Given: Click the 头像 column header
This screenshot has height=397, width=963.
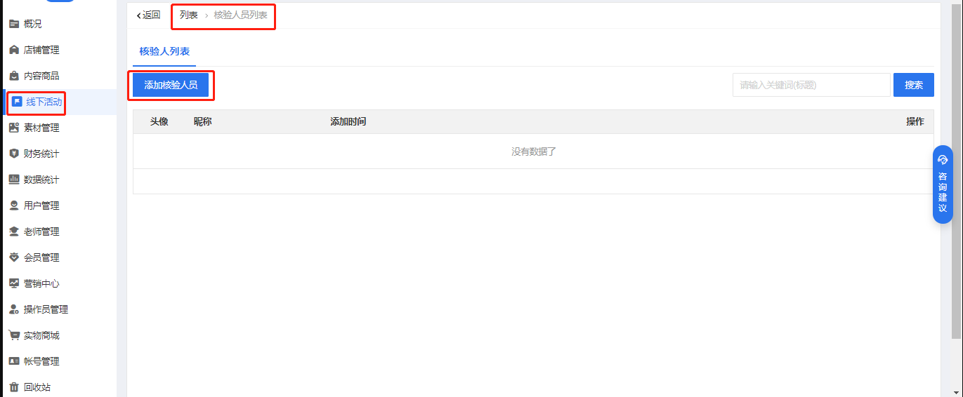Looking at the screenshot, I should tap(159, 121).
